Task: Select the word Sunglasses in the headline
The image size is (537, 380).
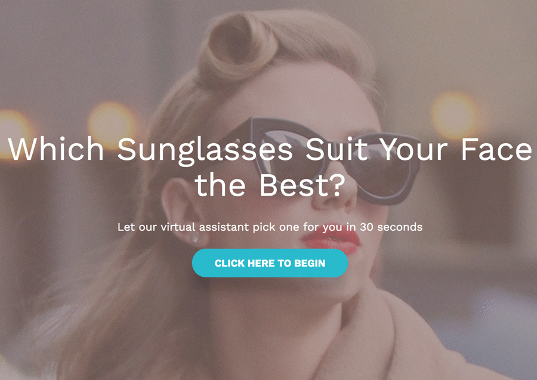Action: tap(205, 150)
